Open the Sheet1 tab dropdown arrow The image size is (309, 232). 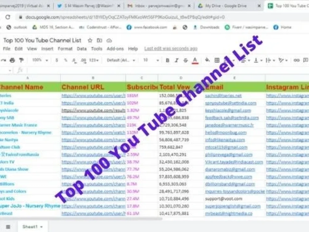click(x=41, y=227)
